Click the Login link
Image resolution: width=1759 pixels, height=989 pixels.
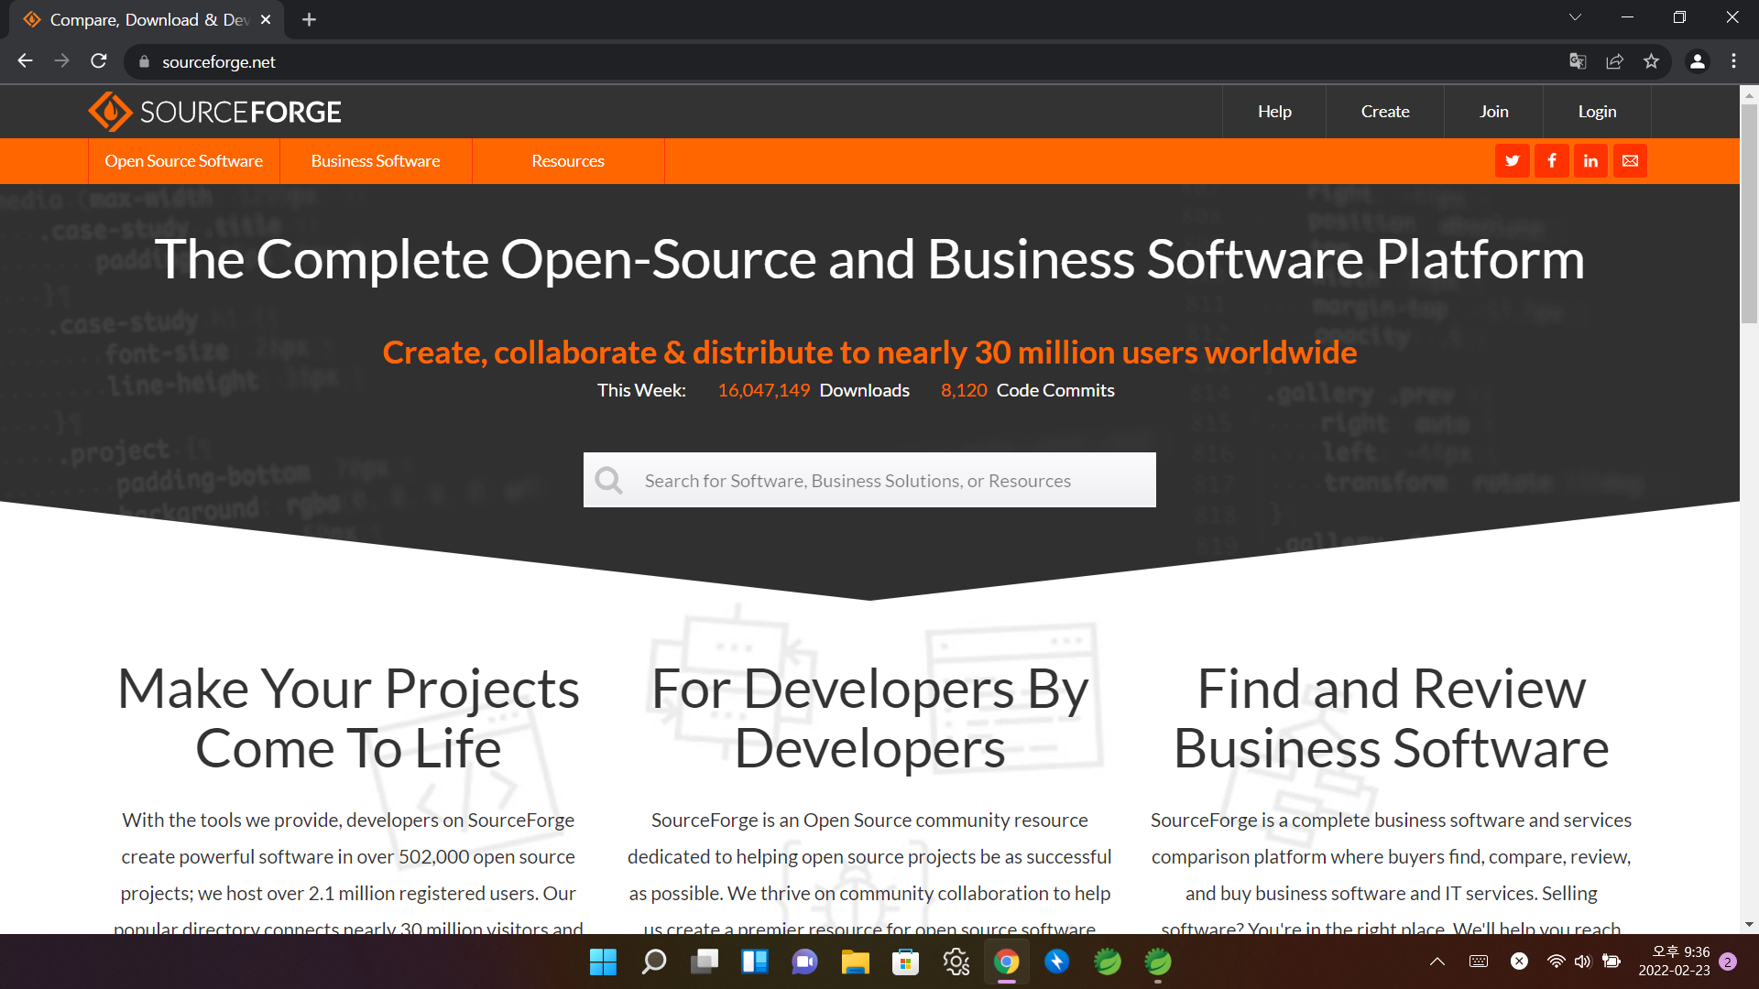pos(1597,112)
